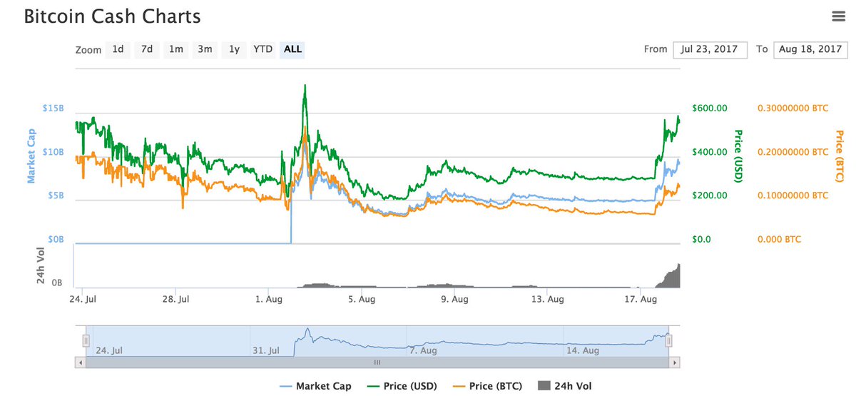This screenshot has height=396, width=856.
Task: Click the 'Price (USD)' vertical axis title
Action: (739, 156)
